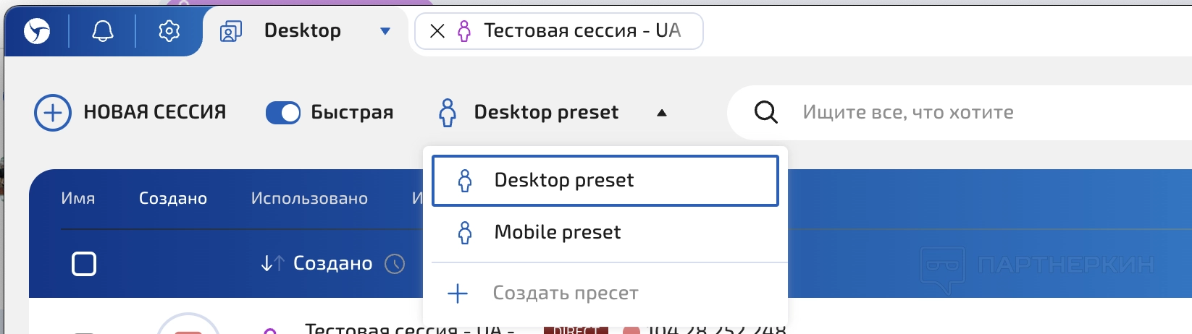
Task: Click Создать пресет to add preset
Action: click(565, 294)
